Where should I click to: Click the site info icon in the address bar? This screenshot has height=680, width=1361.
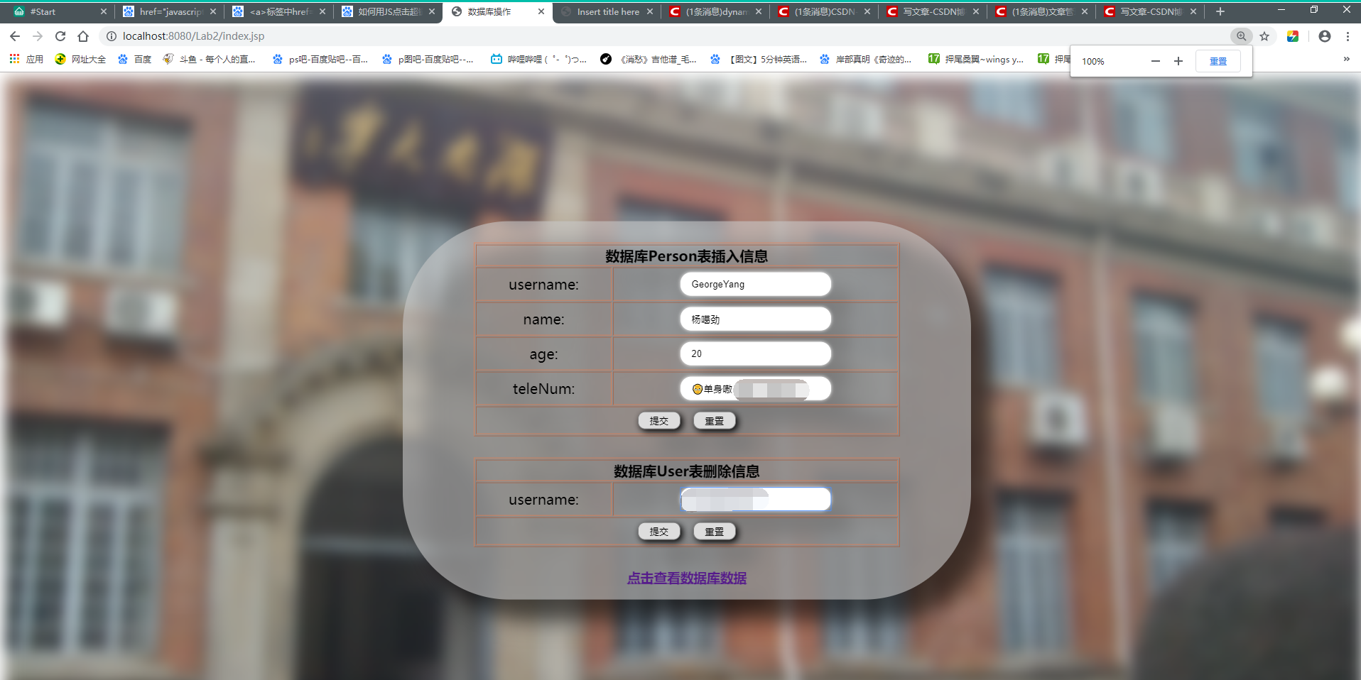112,35
